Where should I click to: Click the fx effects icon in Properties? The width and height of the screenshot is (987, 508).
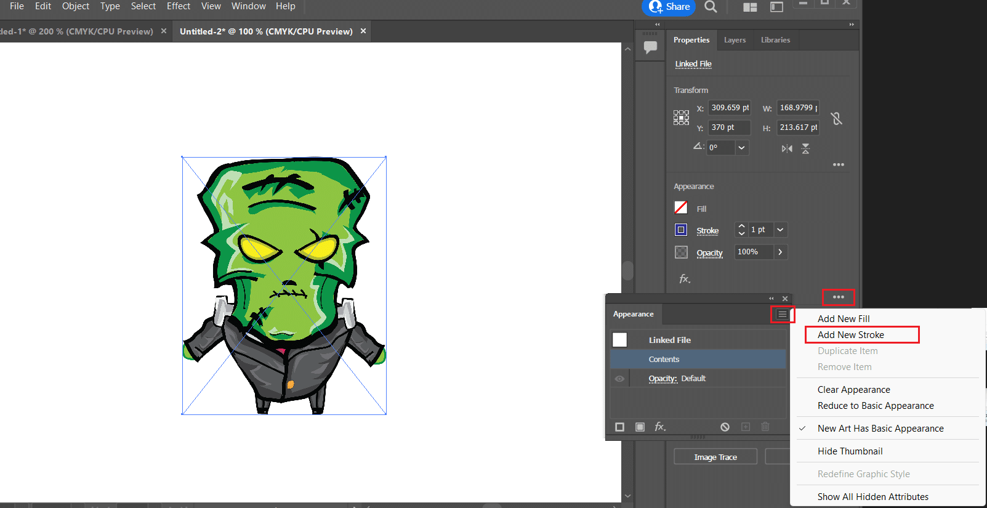pyautogui.click(x=685, y=279)
